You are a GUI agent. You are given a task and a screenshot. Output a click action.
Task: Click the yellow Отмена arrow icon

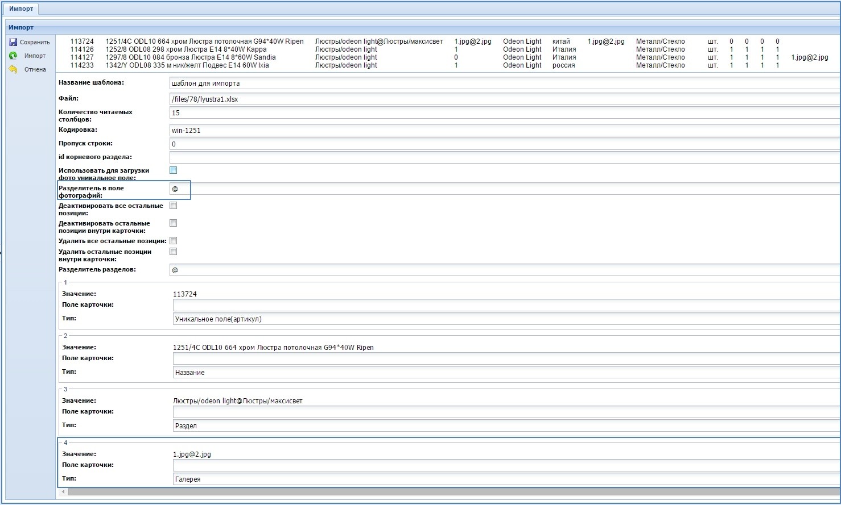coord(13,69)
